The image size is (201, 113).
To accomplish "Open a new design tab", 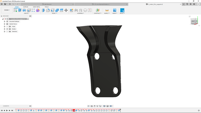I will click(184, 4).
